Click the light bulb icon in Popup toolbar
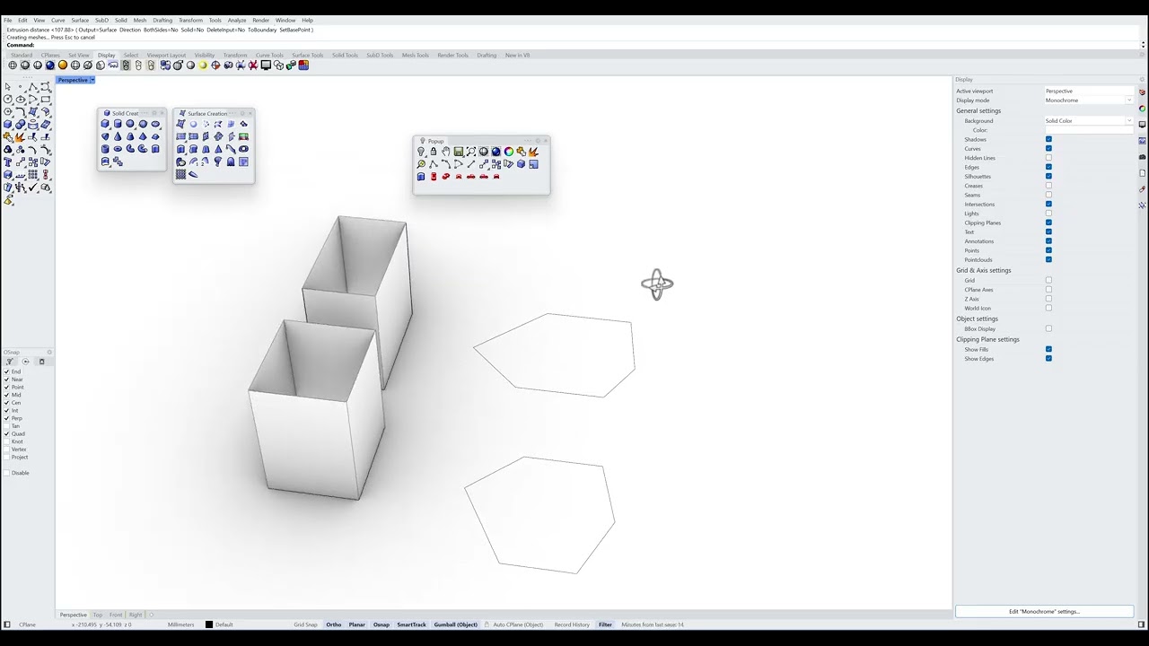The image size is (1149, 646). (x=421, y=152)
